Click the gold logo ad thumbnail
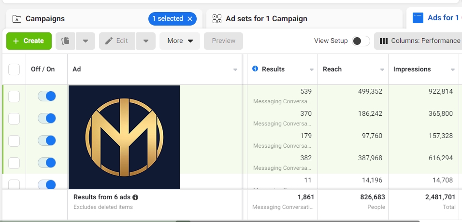 [x=124, y=137]
